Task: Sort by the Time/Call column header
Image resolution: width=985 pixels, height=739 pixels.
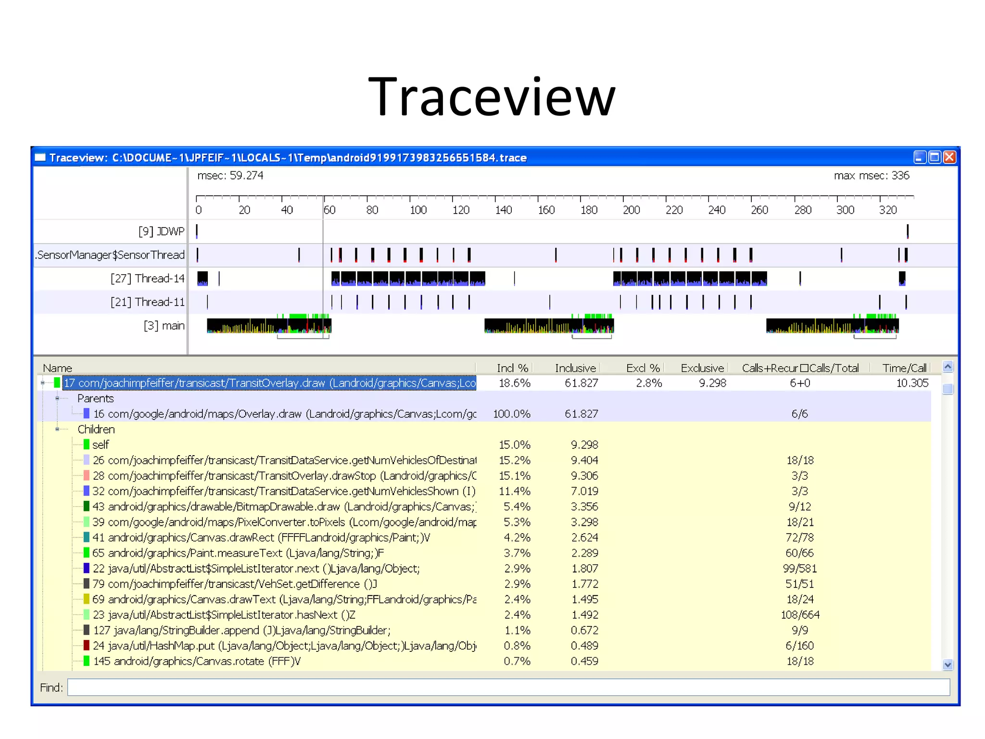Action: [904, 368]
